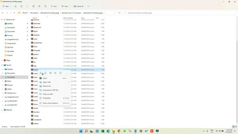The width and height of the screenshot is (238, 134).
Task: Choose Properties in the context menu
Action: [54, 98]
